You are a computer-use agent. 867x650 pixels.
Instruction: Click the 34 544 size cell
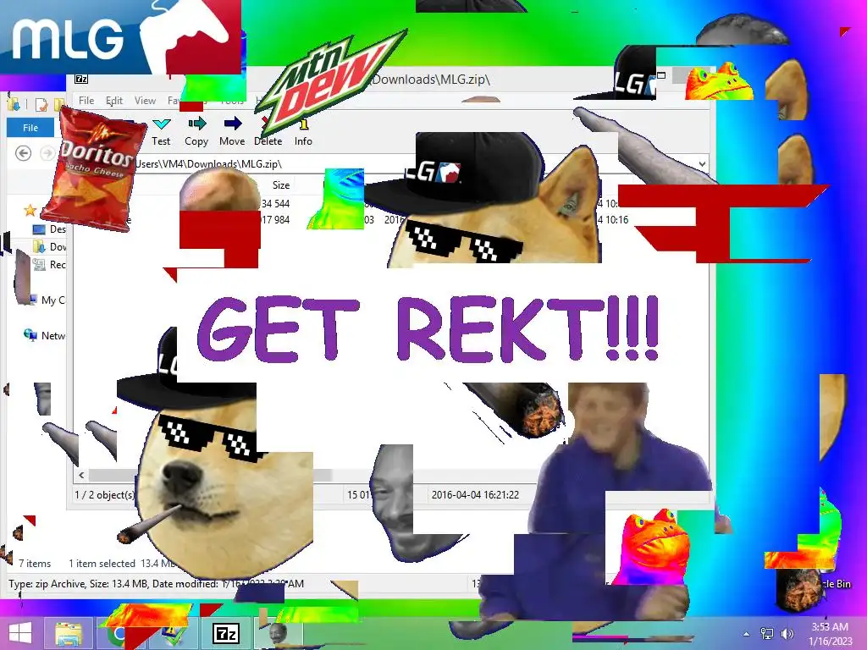click(x=275, y=203)
